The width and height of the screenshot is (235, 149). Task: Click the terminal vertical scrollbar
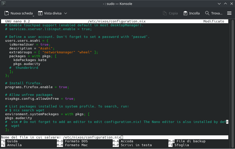(x=232, y=77)
